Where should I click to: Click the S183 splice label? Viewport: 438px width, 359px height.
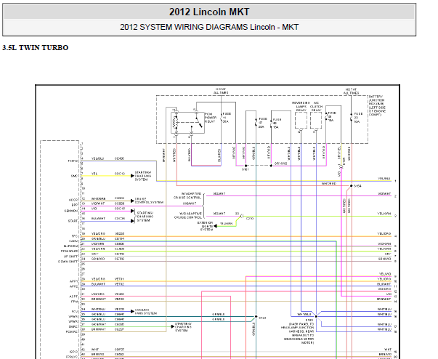pyautogui.click(x=309, y=320)
